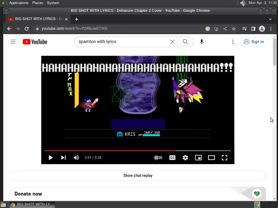This screenshot has height=208, width=278.
Task: Go forward in Chrome
Action: click(18, 29)
